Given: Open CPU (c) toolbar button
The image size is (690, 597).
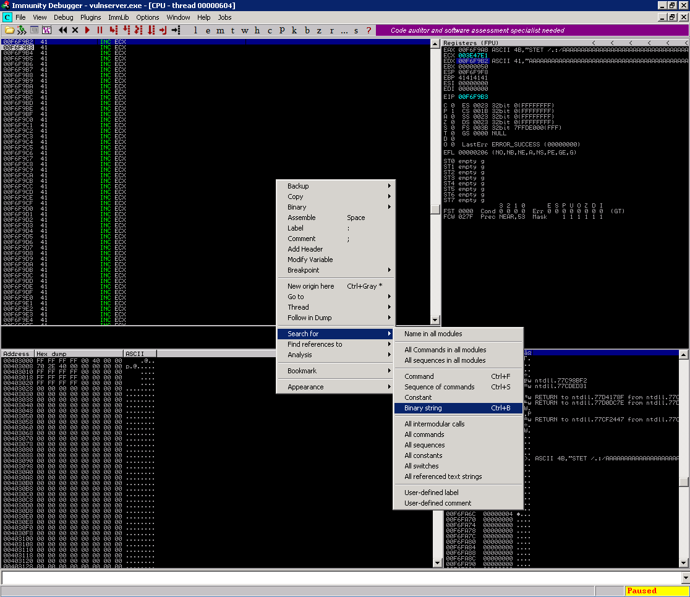Looking at the screenshot, I should coord(270,30).
